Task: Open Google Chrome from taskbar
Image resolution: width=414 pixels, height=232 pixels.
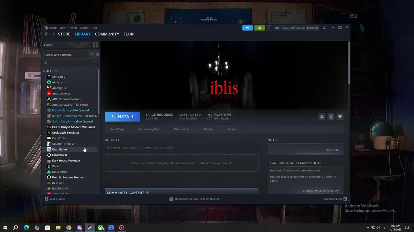Action: (x=69, y=228)
